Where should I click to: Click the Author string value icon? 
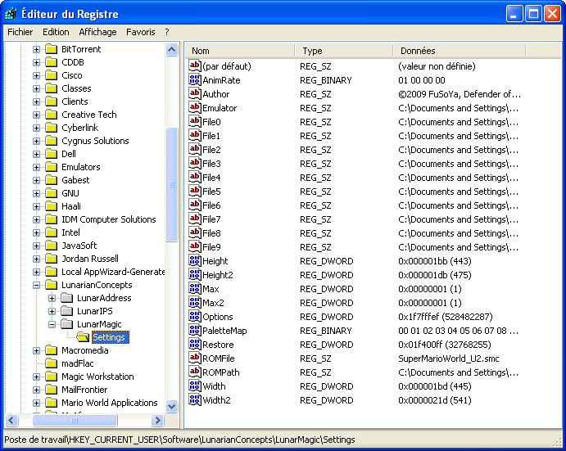tap(195, 94)
